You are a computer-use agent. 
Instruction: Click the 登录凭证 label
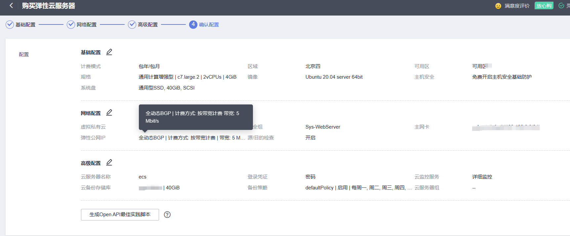pos(258,177)
